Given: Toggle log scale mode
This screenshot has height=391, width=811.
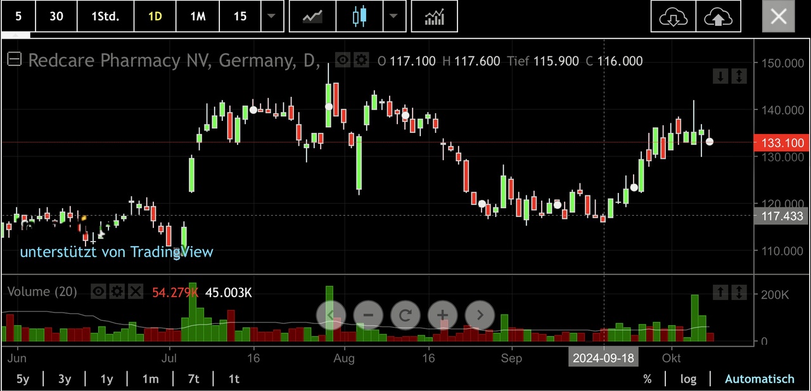Looking at the screenshot, I should click(688, 379).
